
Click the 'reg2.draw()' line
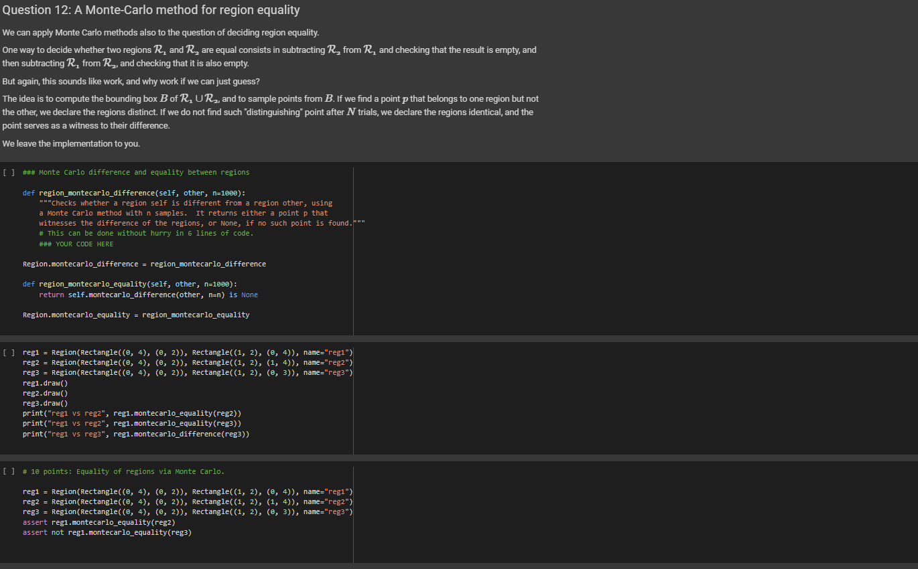(45, 393)
